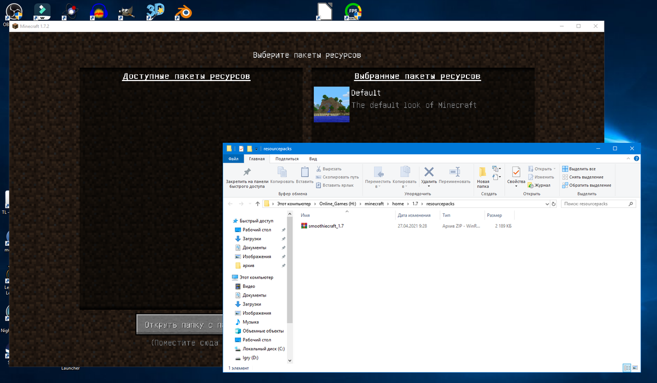Screen dimensions: 657x383
Task: Switch Explorer to details list view
Action: tap(627, 368)
